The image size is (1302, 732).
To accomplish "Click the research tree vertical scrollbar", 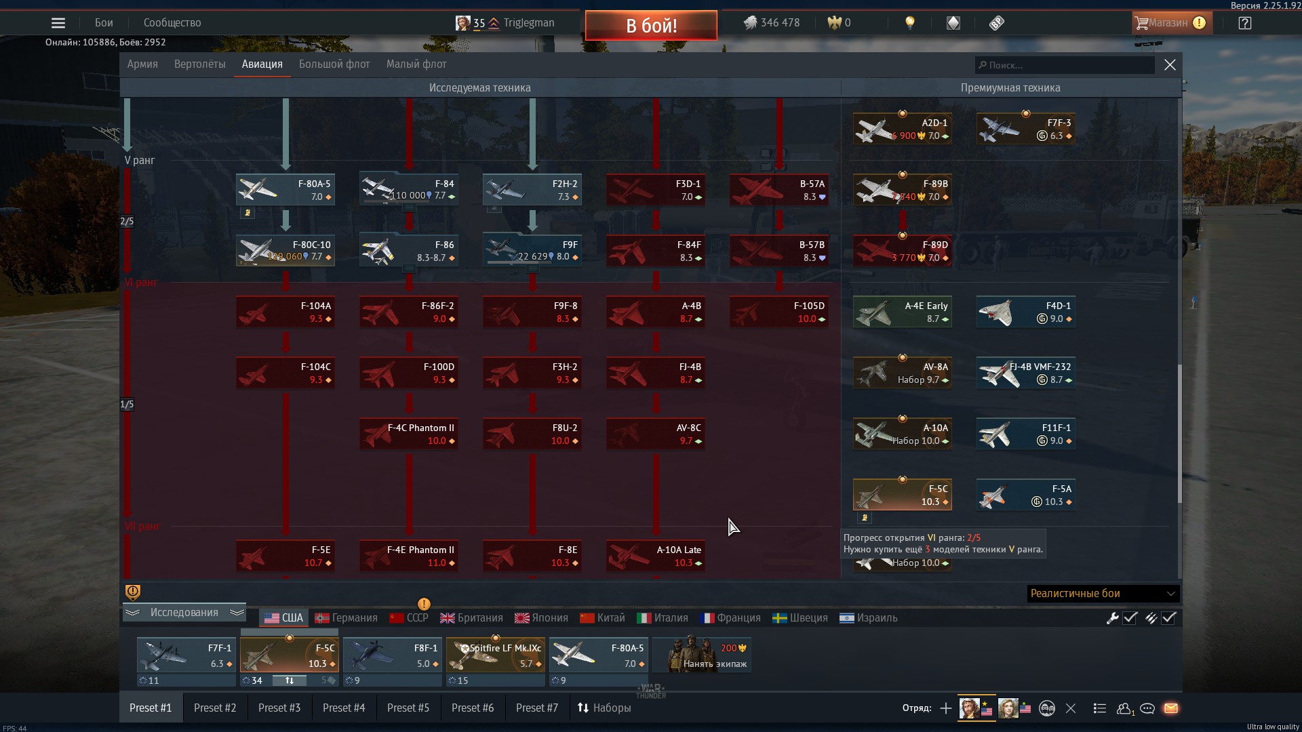I will tap(1179, 434).
